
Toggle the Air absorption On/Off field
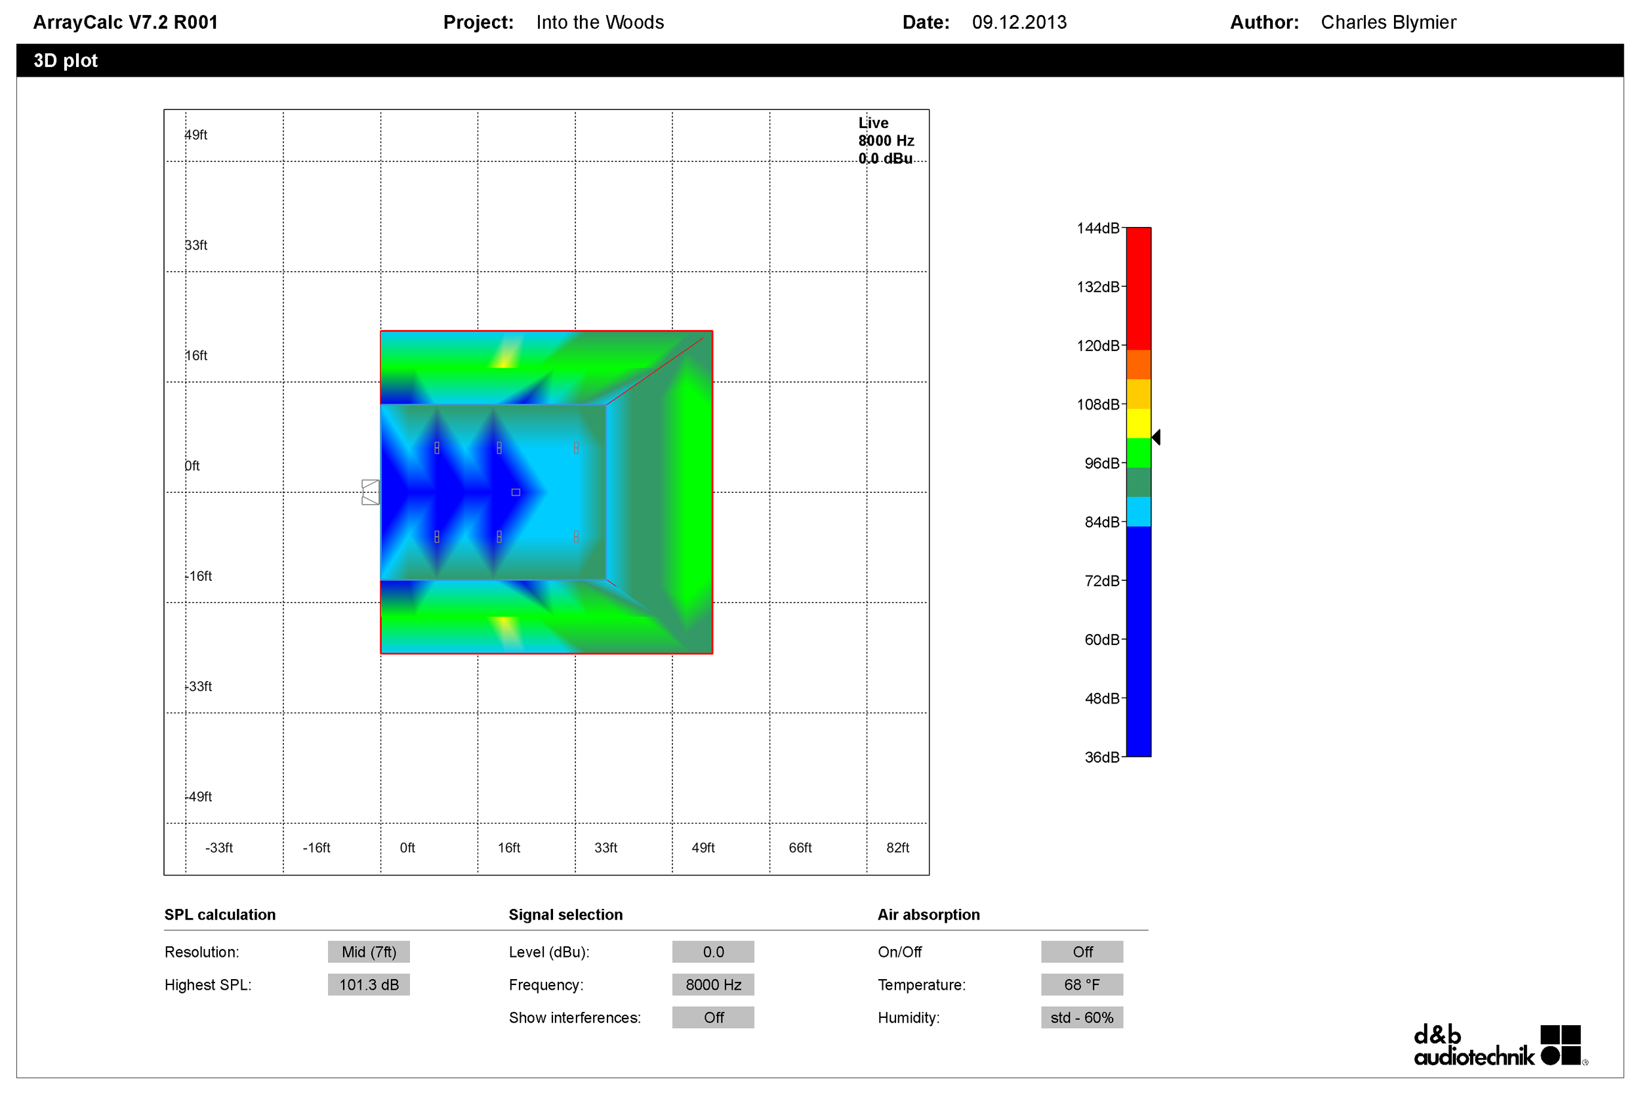pos(1082,952)
